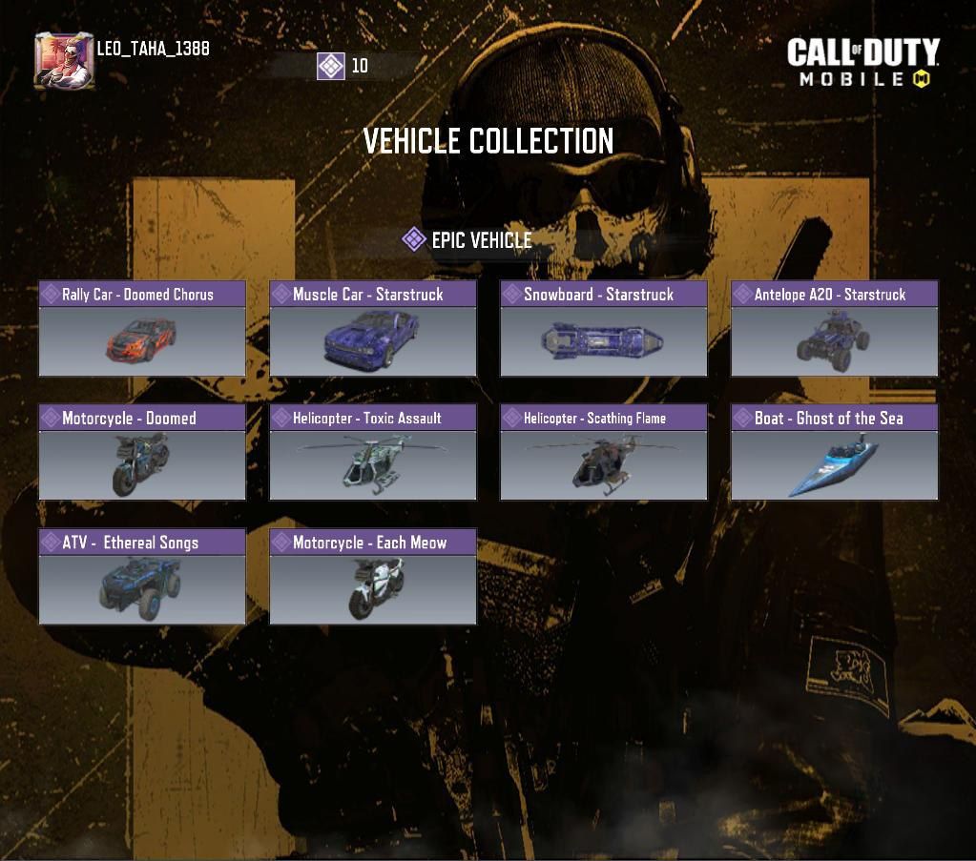Click rarity diamond on Rally Car title
Screen dimensions: 976x861
(x=51, y=294)
